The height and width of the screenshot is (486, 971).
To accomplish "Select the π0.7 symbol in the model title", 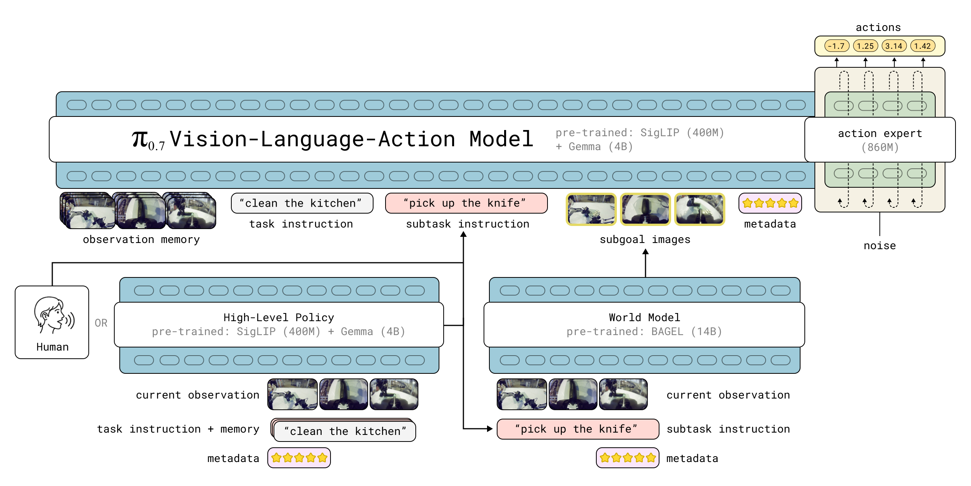I will [x=148, y=140].
